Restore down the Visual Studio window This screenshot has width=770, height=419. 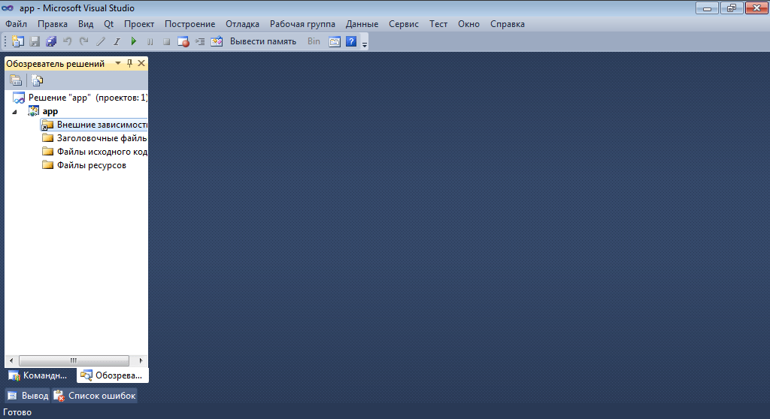(x=732, y=8)
